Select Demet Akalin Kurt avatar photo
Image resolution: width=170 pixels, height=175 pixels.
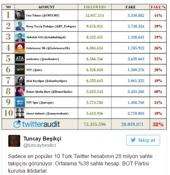(20, 91)
